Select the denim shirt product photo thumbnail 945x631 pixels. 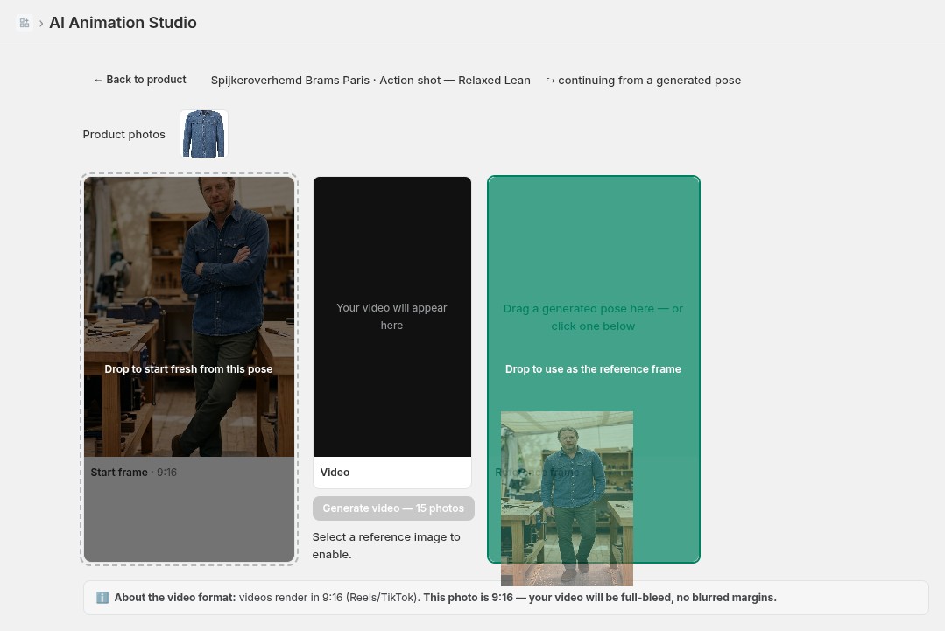pos(204,134)
